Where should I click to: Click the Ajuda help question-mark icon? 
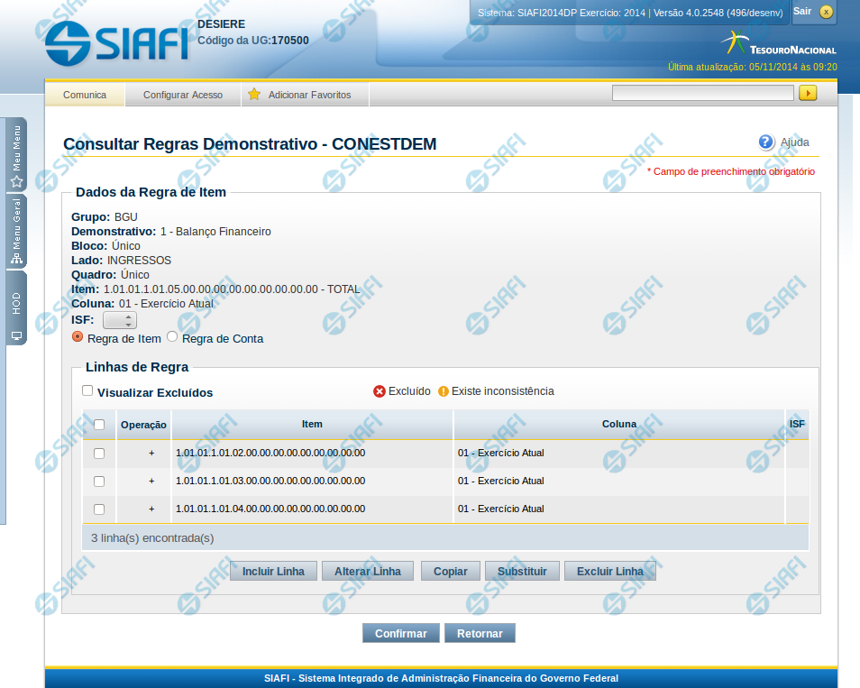766,142
